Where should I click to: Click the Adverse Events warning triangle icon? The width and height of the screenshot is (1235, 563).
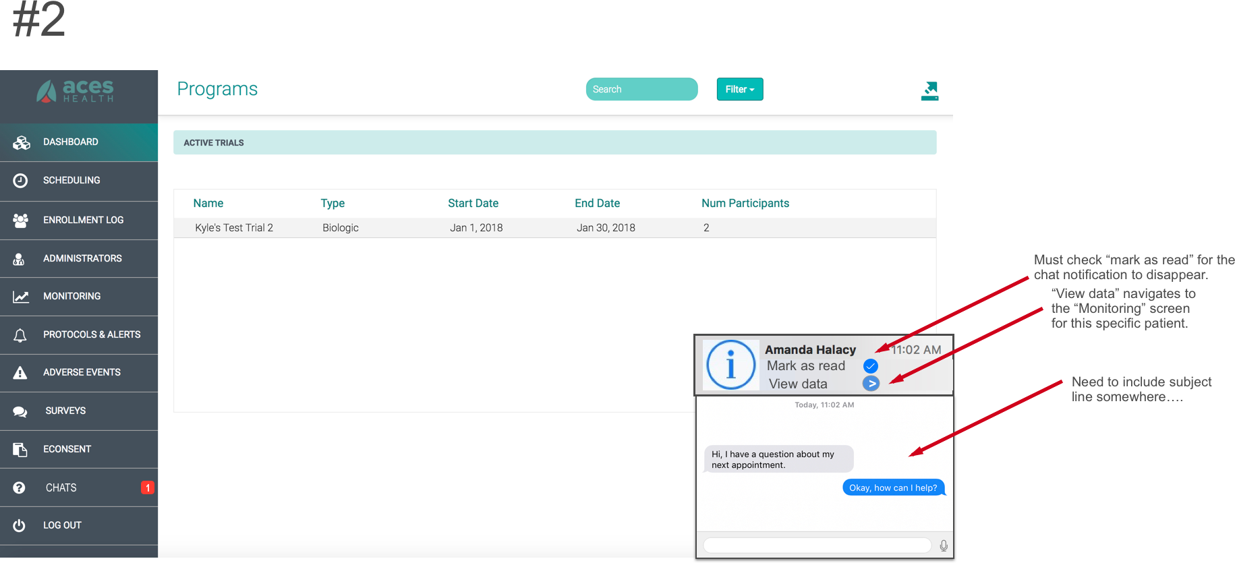pyautogui.click(x=20, y=373)
